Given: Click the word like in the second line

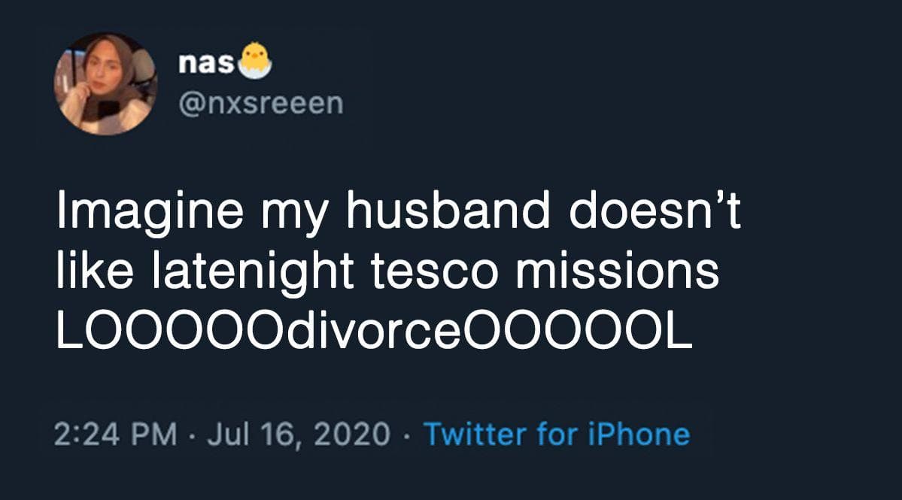Looking at the screenshot, I should coord(97,272).
